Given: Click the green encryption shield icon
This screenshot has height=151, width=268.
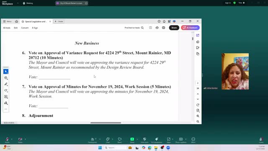Looking at the screenshot, I should [234, 3].
